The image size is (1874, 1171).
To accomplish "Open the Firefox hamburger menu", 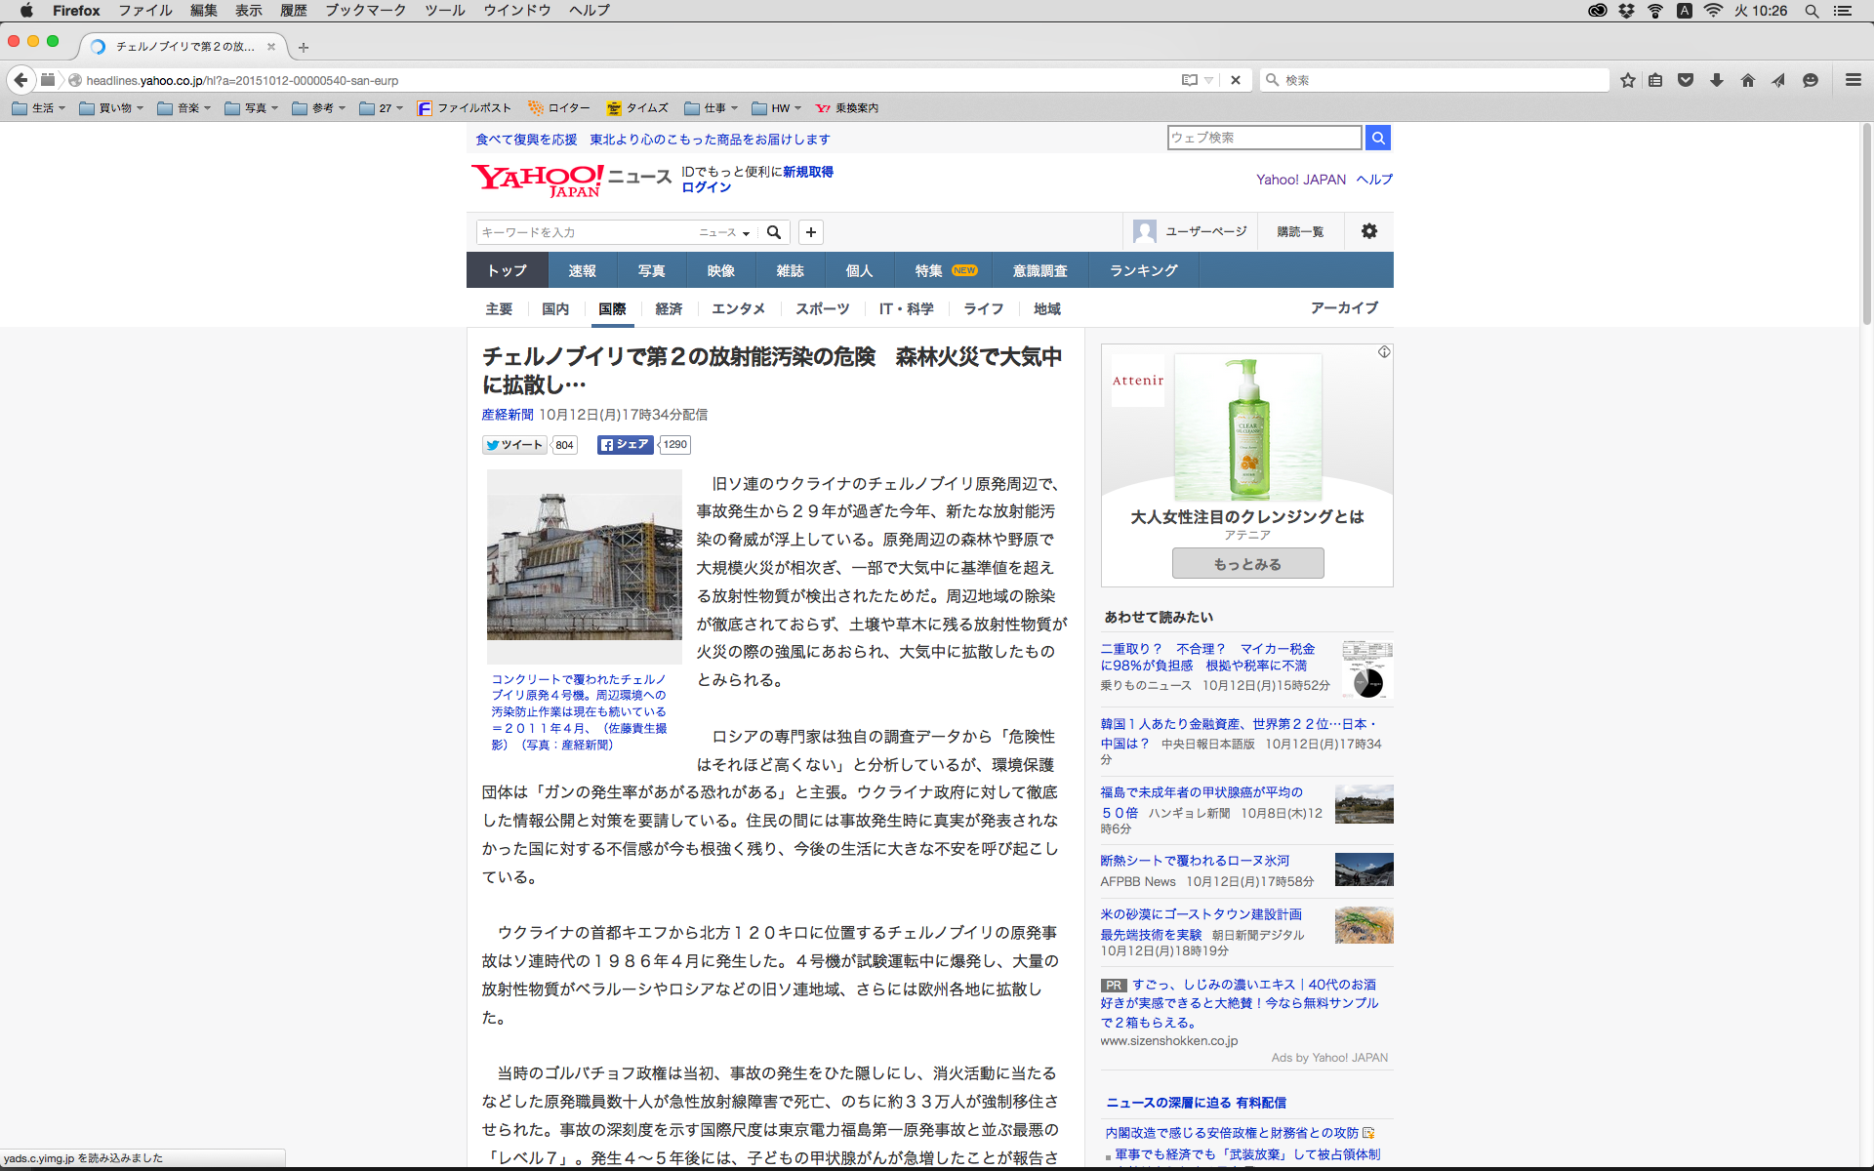I will (x=1853, y=80).
